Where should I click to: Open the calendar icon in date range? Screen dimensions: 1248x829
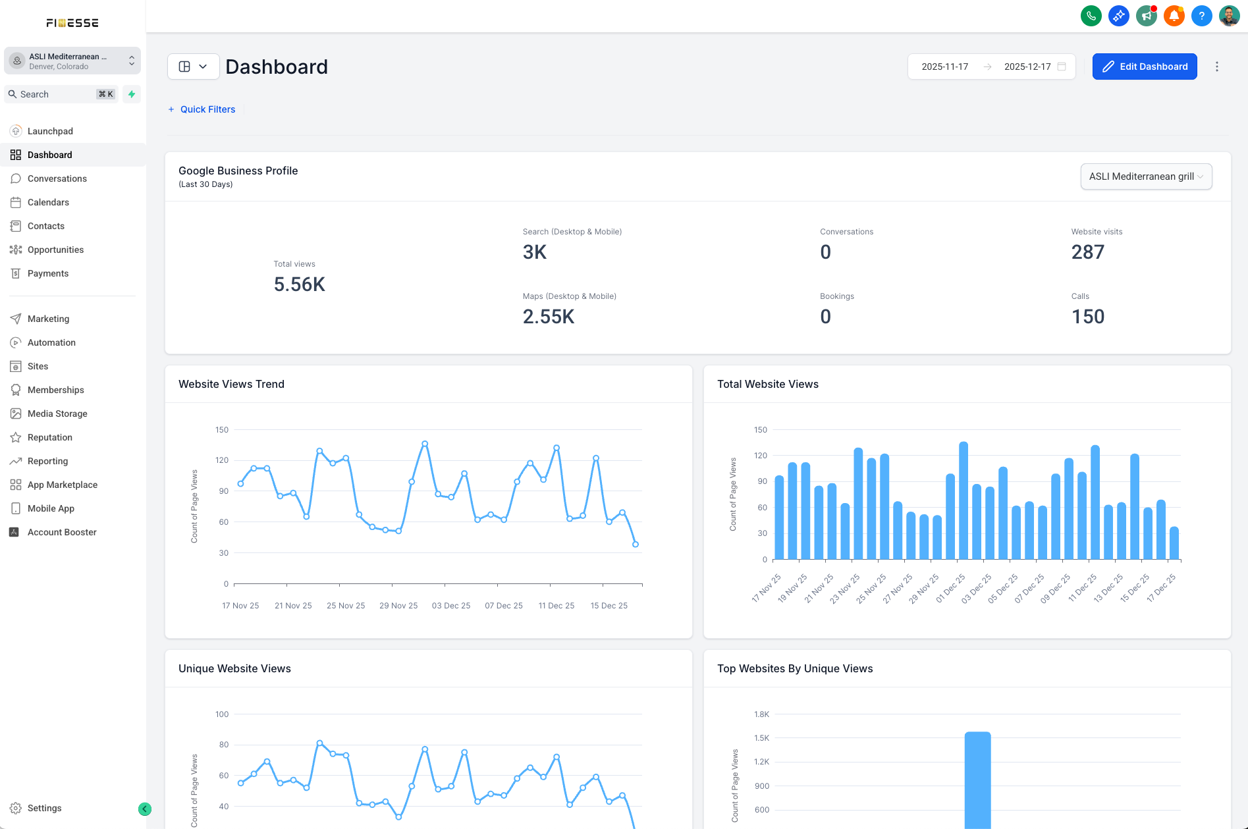point(1062,67)
